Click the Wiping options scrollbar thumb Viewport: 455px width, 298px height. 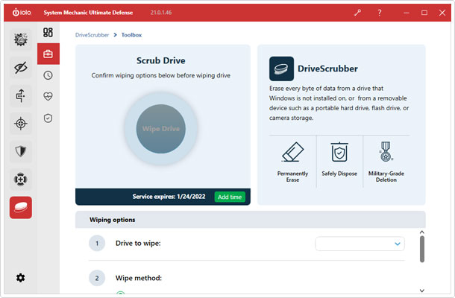coord(422,249)
